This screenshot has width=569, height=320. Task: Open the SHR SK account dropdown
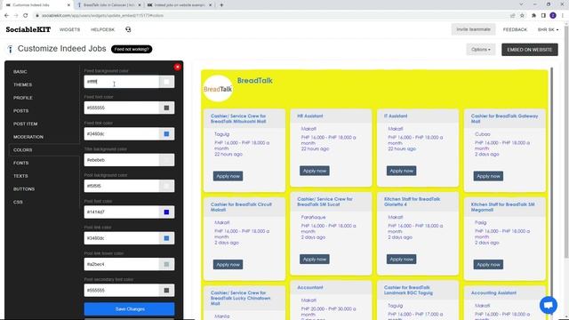pyautogui.click(x=548, y=29)
